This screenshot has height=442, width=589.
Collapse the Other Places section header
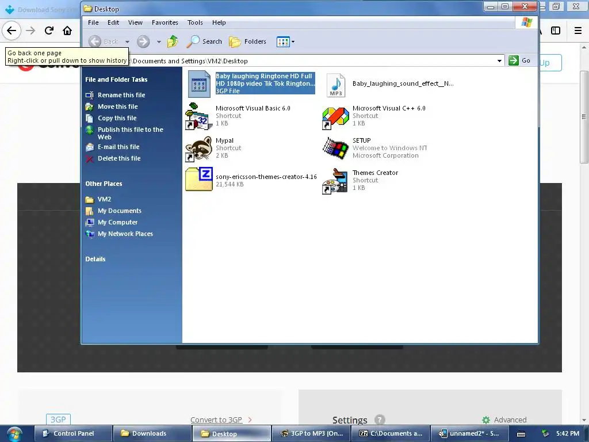click(104, 184)
